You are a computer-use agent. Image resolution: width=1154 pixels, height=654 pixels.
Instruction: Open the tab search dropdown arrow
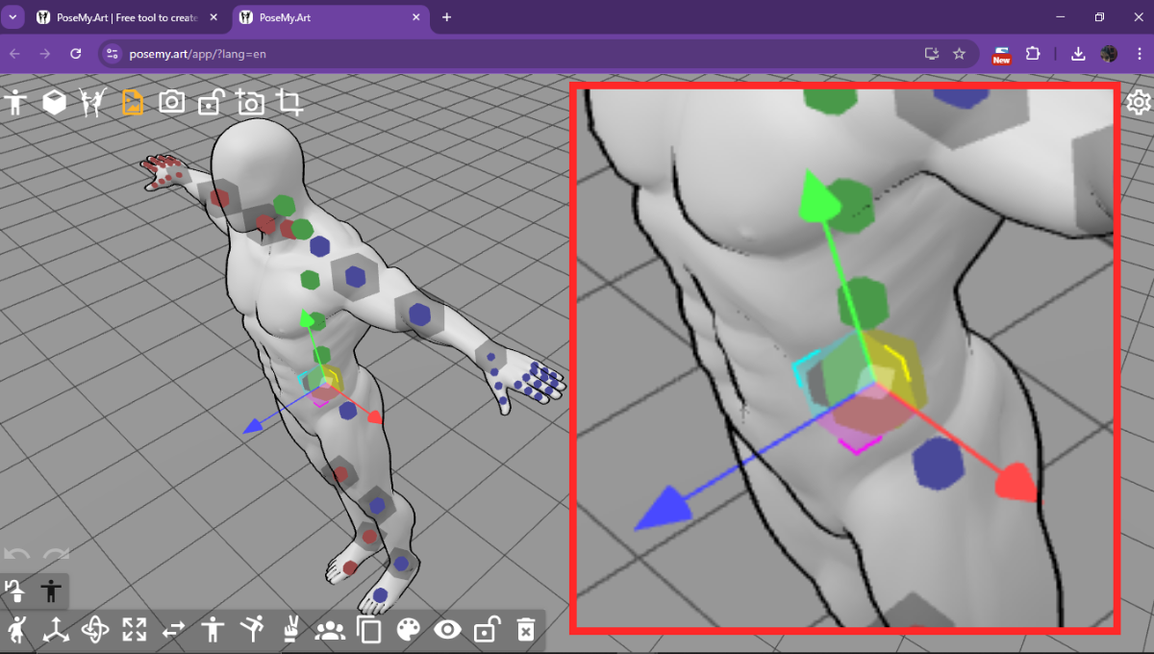click(14, 17)
